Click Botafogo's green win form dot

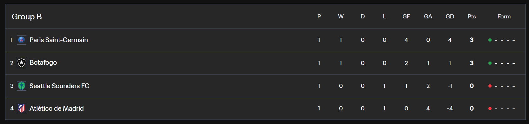click(x=490, y=63)
